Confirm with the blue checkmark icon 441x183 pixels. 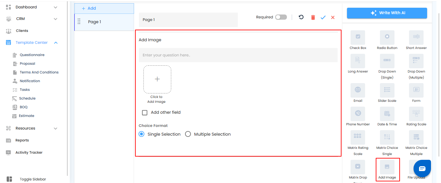point(323,17)
